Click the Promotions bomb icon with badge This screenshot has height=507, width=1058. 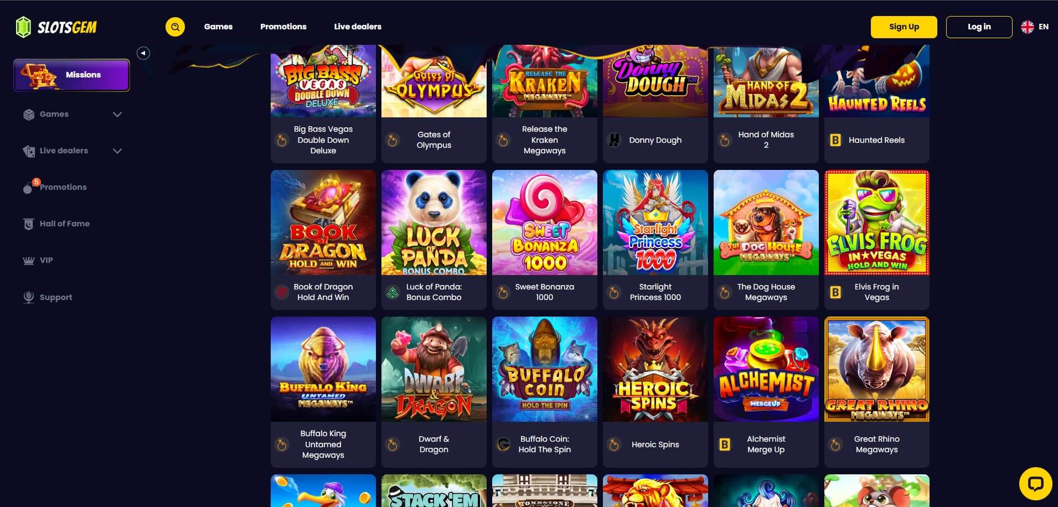click(x=29, y=187)
